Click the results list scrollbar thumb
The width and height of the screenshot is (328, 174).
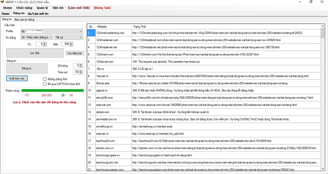point(323,33)
